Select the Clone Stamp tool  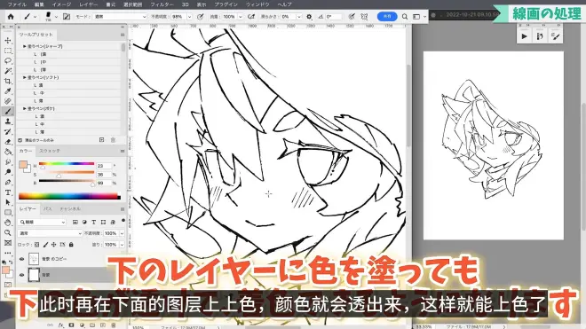click(x=8, y=121)
